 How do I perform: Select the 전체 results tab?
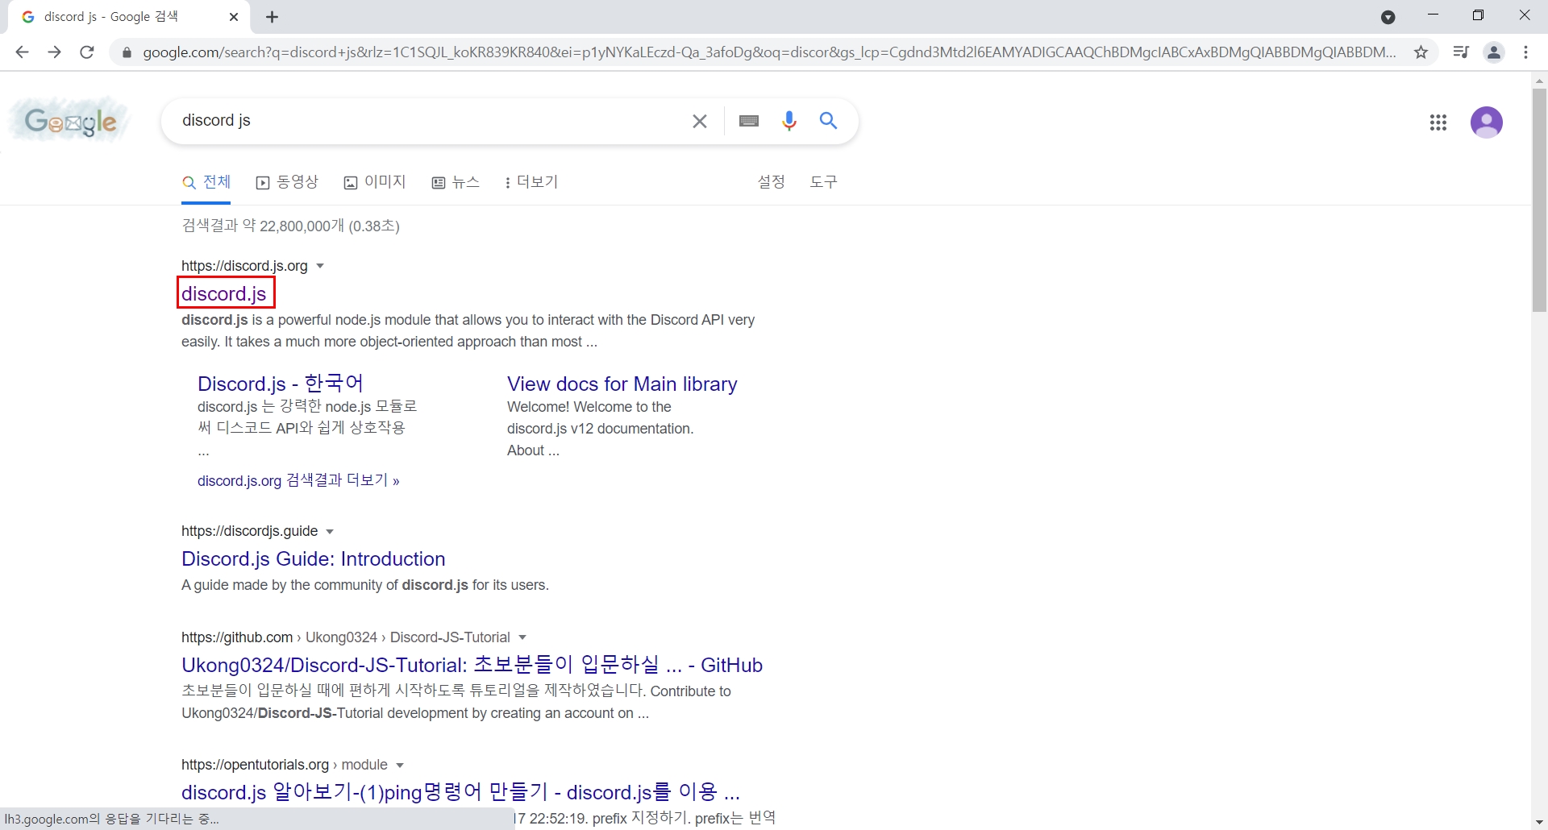(x=206, y=182)
